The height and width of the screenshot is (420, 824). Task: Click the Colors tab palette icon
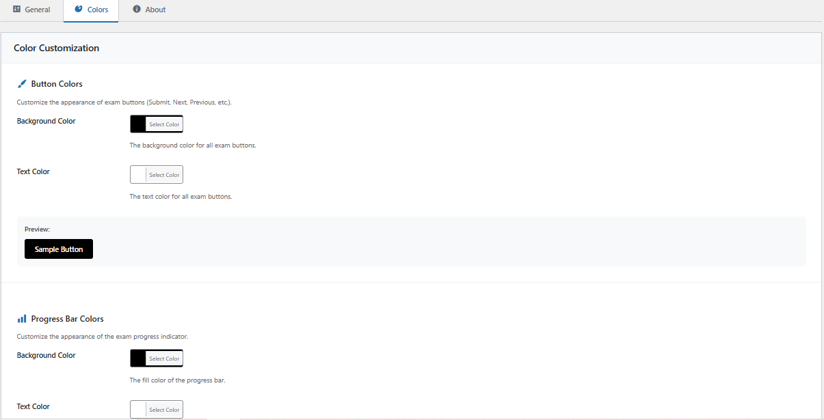coord(79,10)
